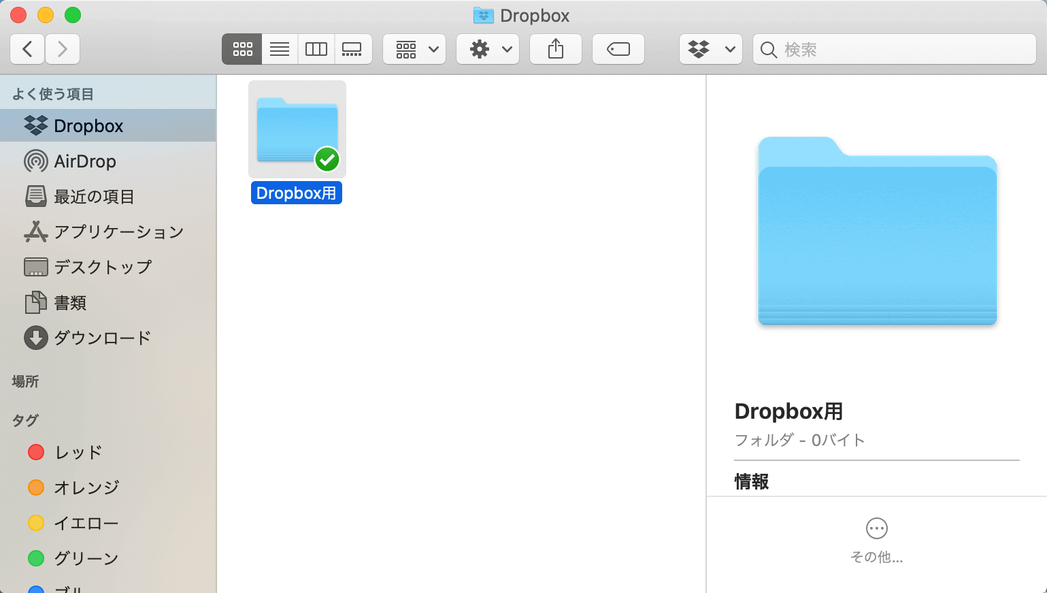Image resolution: width=1047 pixels, height=593 pixels.
Task: Switch to list view
Action: [x=280, y=49]
